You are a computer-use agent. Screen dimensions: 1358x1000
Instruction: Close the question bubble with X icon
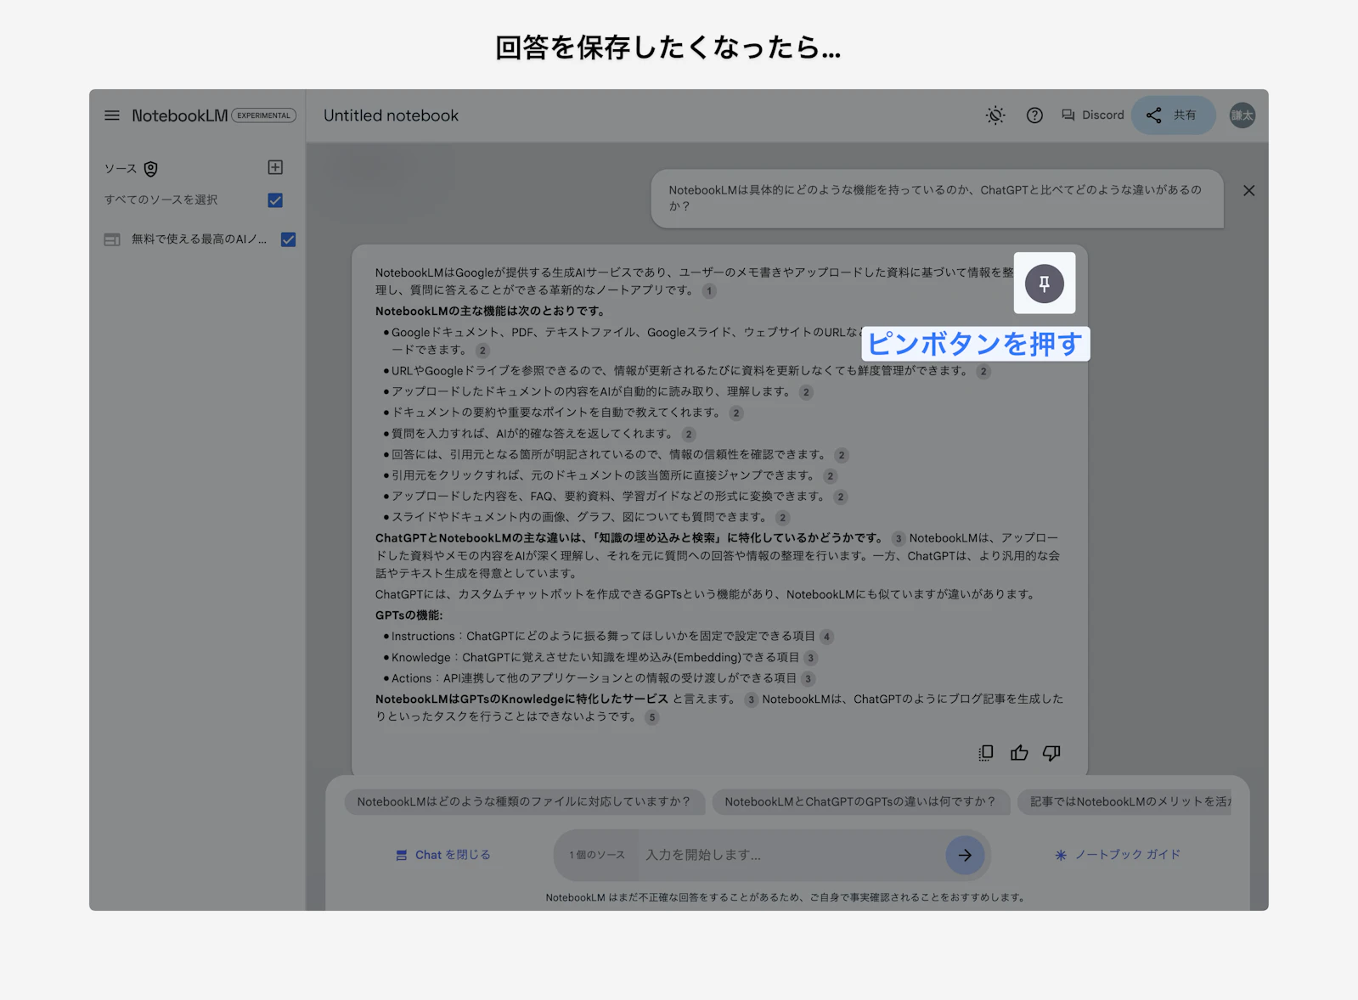coord(1248,191)
